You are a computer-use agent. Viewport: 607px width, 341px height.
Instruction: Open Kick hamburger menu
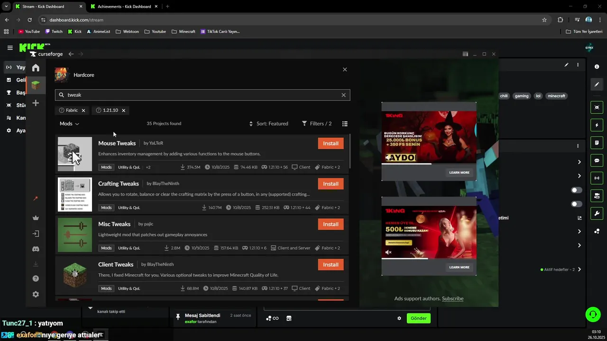[x=10, y=48]
